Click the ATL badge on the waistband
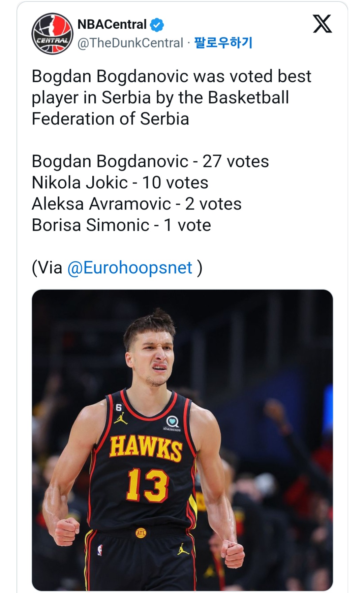The image size is (363, 593). (141, 533)
